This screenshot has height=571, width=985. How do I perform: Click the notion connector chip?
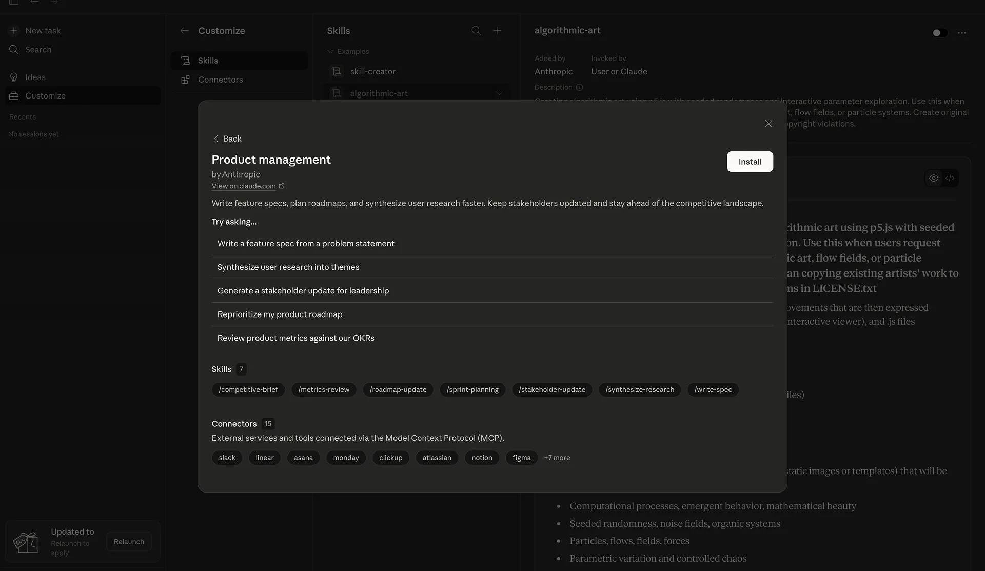point(482,458)
